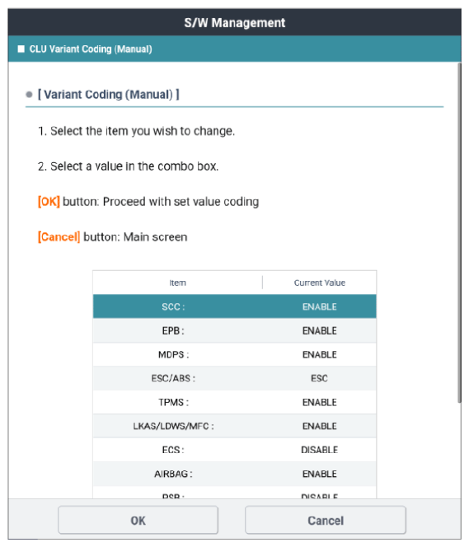
Task: Select the LKAS/LDWS/MFC item row
Action: click(234, 426)
